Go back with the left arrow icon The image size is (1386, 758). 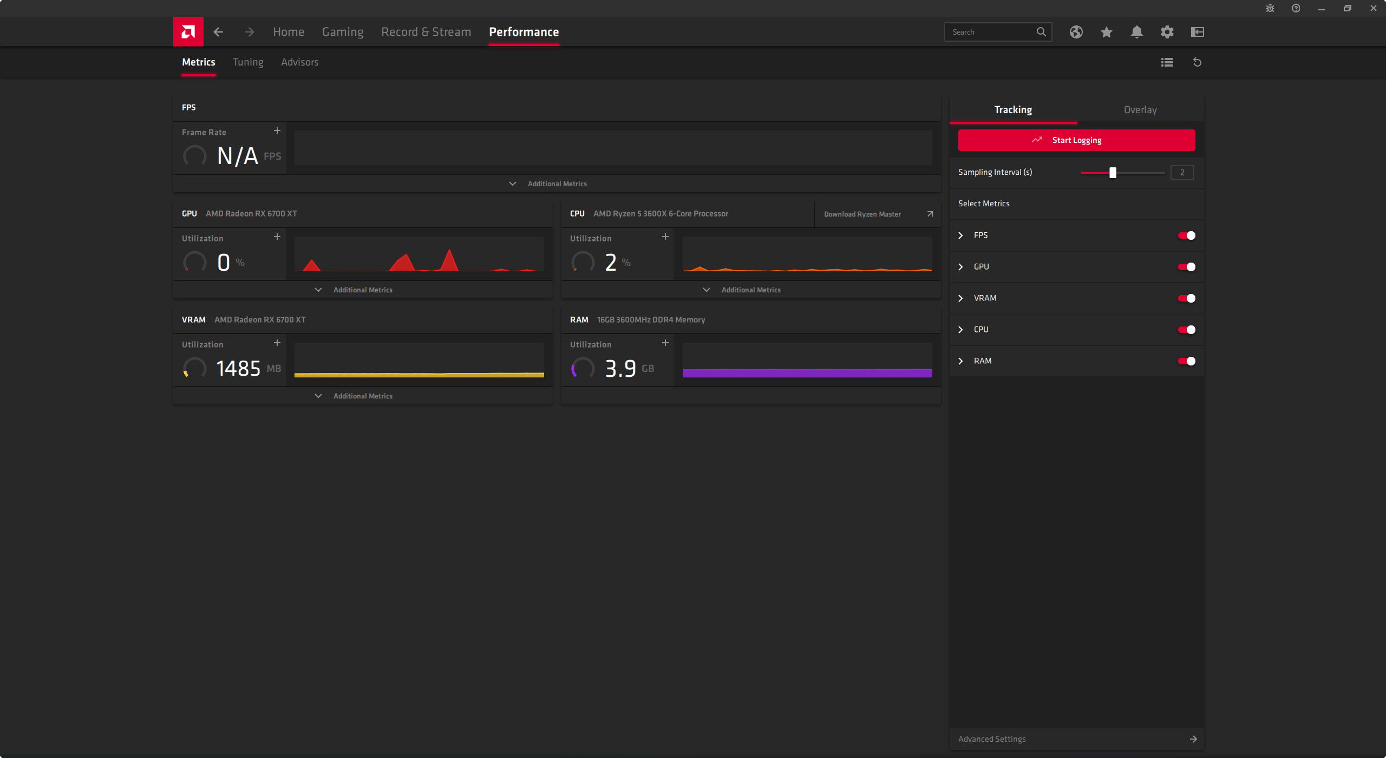(218, 32)
